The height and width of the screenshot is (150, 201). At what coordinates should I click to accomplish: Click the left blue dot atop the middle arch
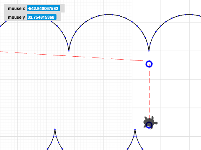tap(106, 15)
